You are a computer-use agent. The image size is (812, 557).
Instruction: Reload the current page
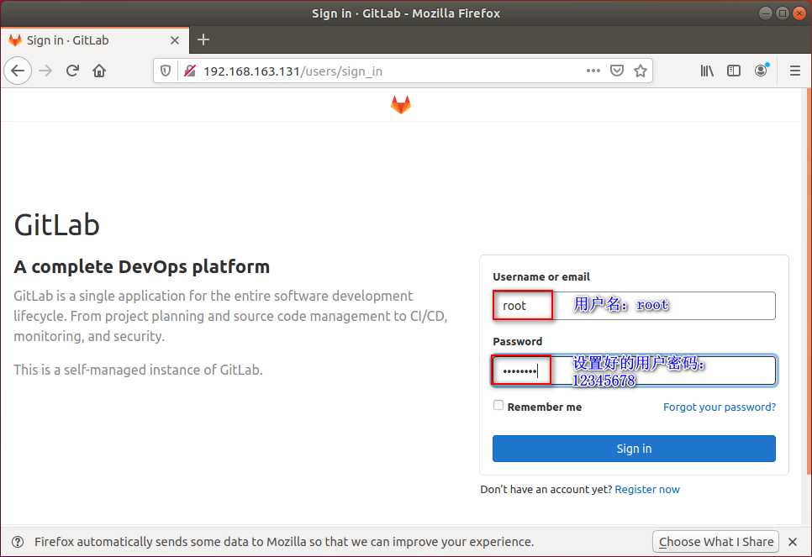[72, 71]
